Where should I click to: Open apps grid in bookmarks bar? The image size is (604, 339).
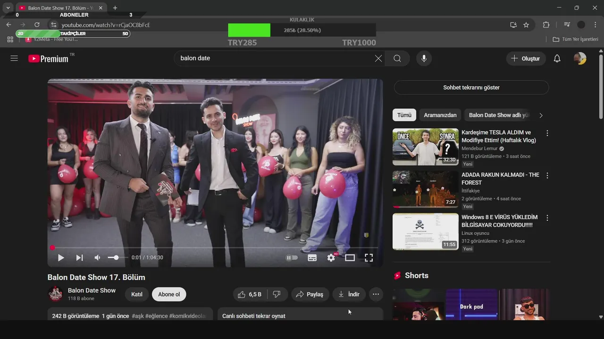(10, 39)
